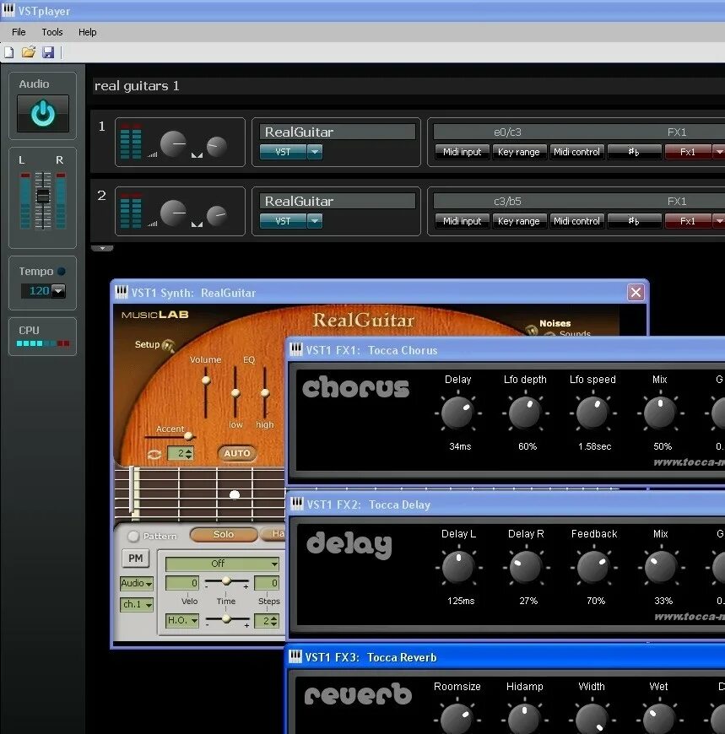Click the New file toolbar icon

point(9,52)
